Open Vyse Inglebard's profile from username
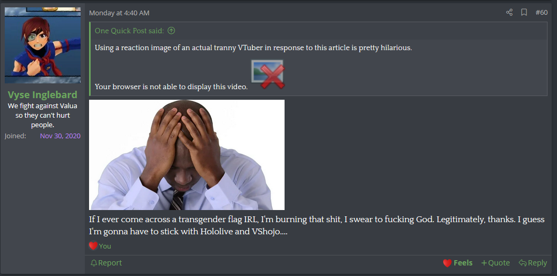This screenshot has height=276, width=557. pyautogui.click(x=43, y=94)
